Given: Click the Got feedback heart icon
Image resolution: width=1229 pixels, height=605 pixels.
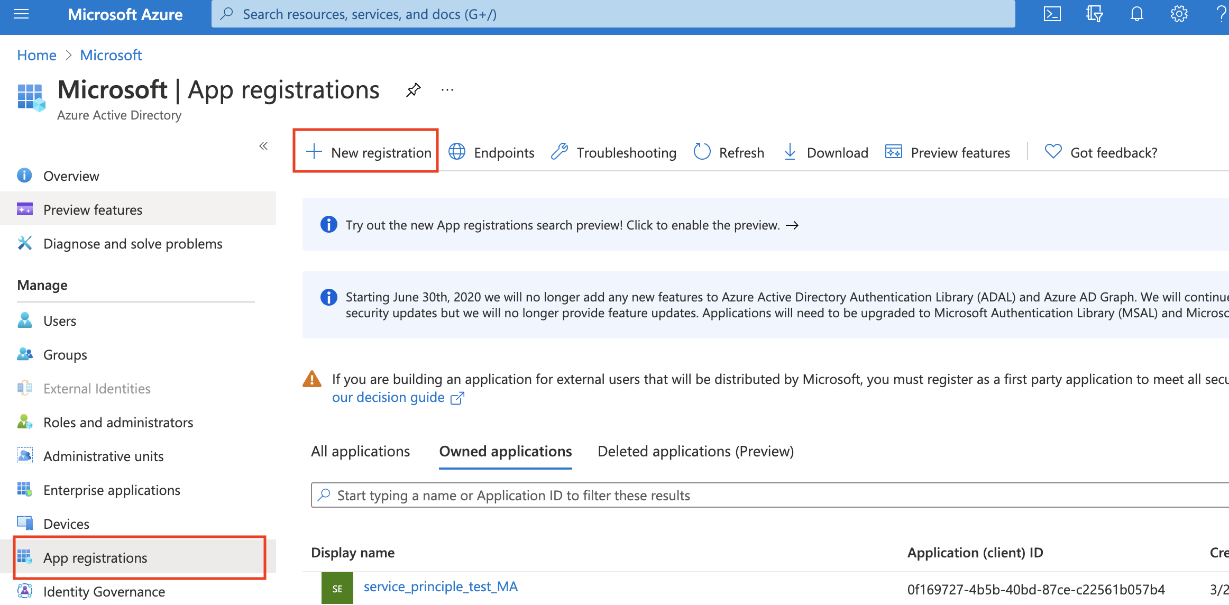Looking at the screenshot, I should coord(1053,152).
